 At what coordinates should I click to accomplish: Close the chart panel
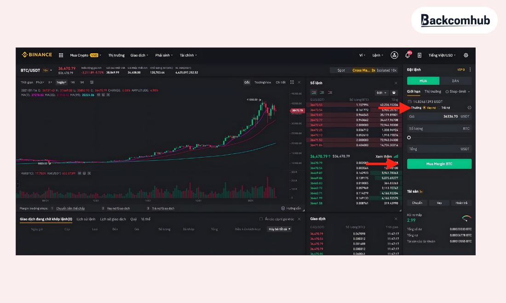(x=299, y=83)
